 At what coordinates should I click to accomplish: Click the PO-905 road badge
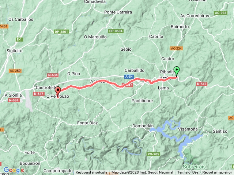tap(154, 154)
